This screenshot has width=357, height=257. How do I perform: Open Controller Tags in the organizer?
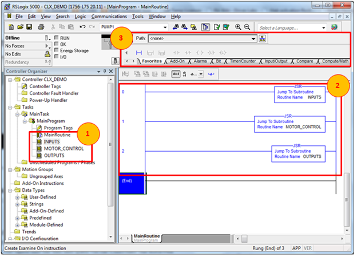tap(43, 86)
